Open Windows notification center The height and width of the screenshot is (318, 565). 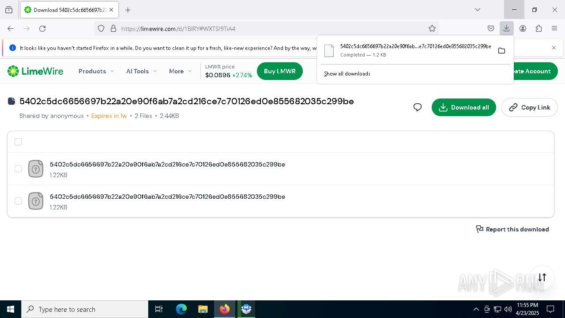pyautogui.click(x=550, y=309)
